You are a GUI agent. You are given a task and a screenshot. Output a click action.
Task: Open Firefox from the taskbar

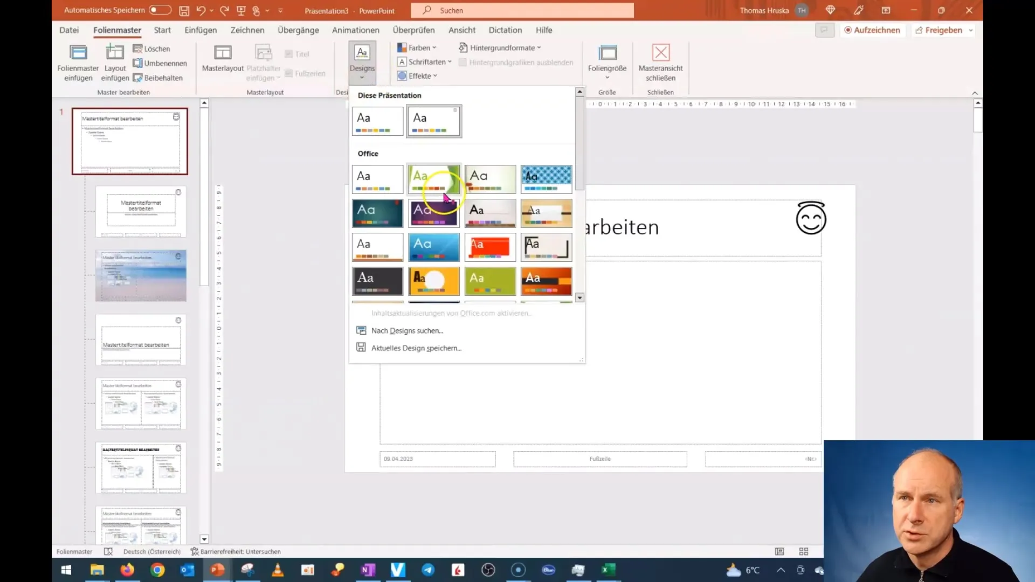pyautogui.click(x=127, y=570)
